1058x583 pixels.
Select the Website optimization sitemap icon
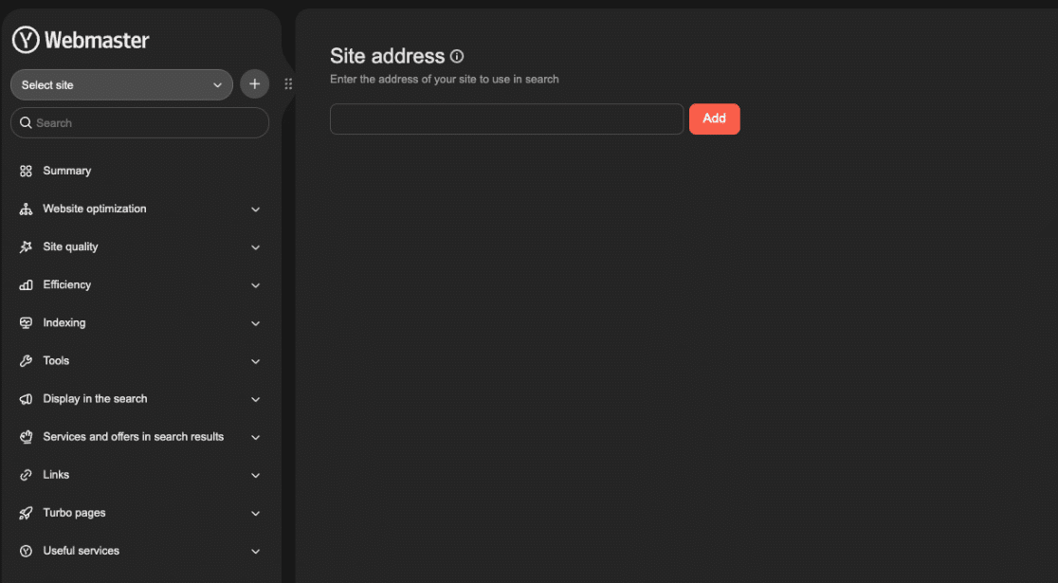(26, 209)
